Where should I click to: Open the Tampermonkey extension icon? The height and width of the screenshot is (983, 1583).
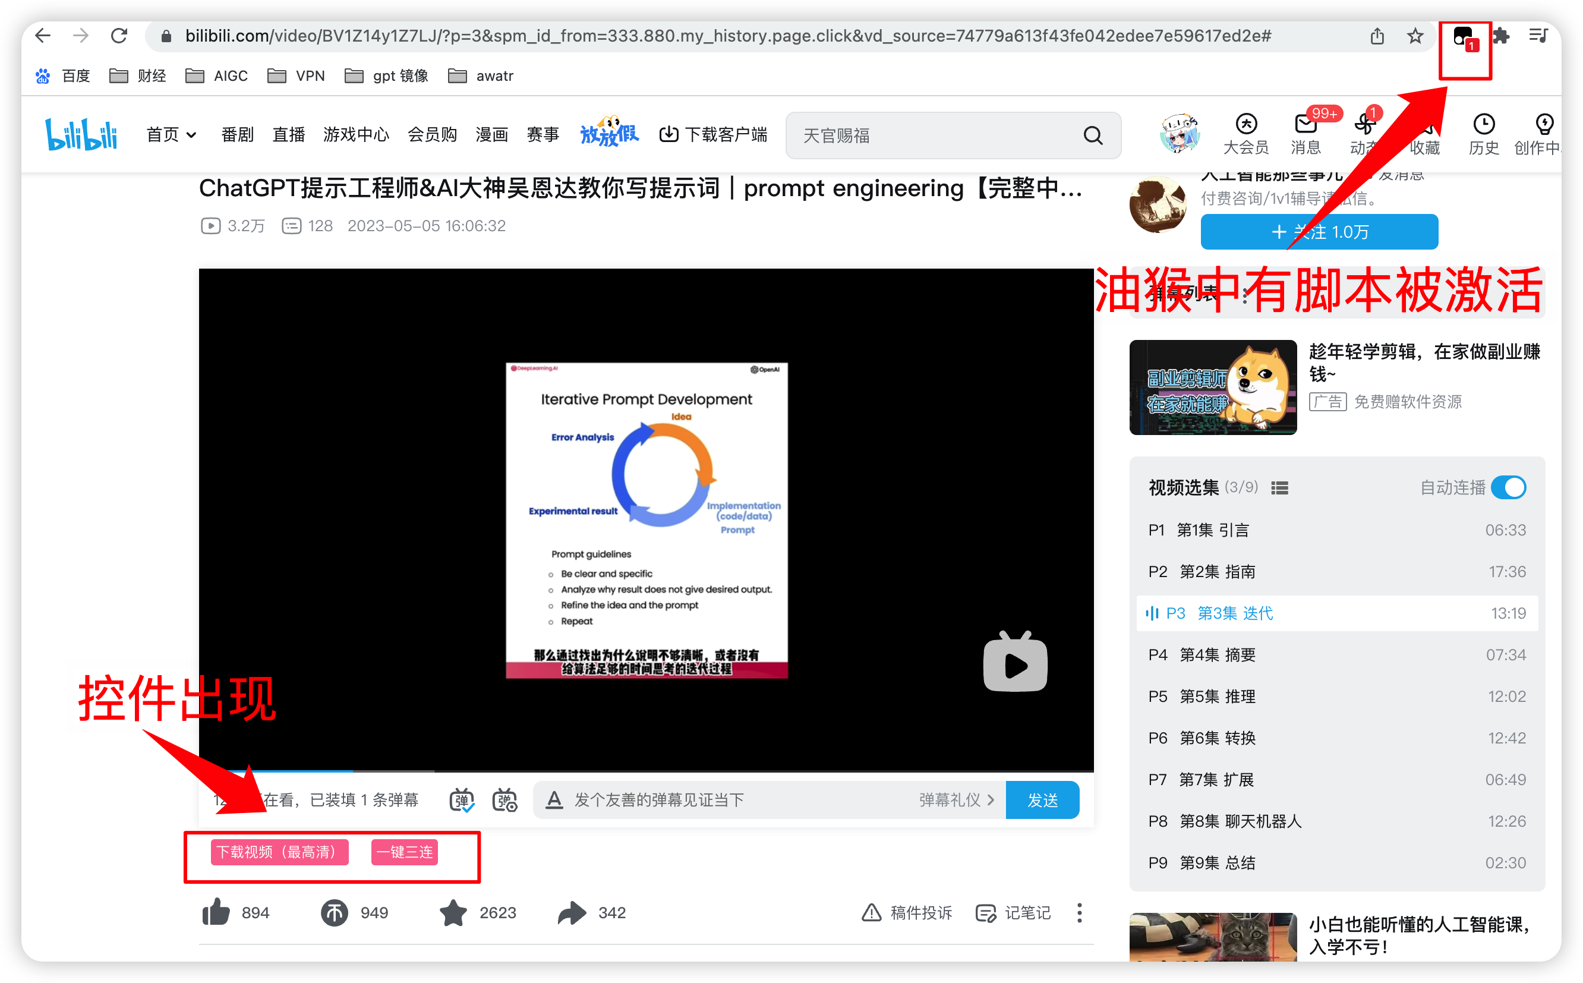click(x=1463, y=37)
